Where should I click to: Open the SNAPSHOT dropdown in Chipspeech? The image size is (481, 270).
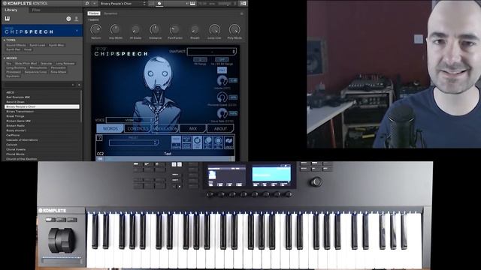212,52
